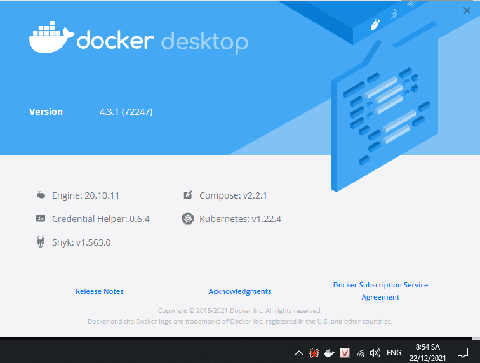Click the Compose: v2.2.1 text
The height and width of the screenshot is (363, 480).
[x=233, y=195]
